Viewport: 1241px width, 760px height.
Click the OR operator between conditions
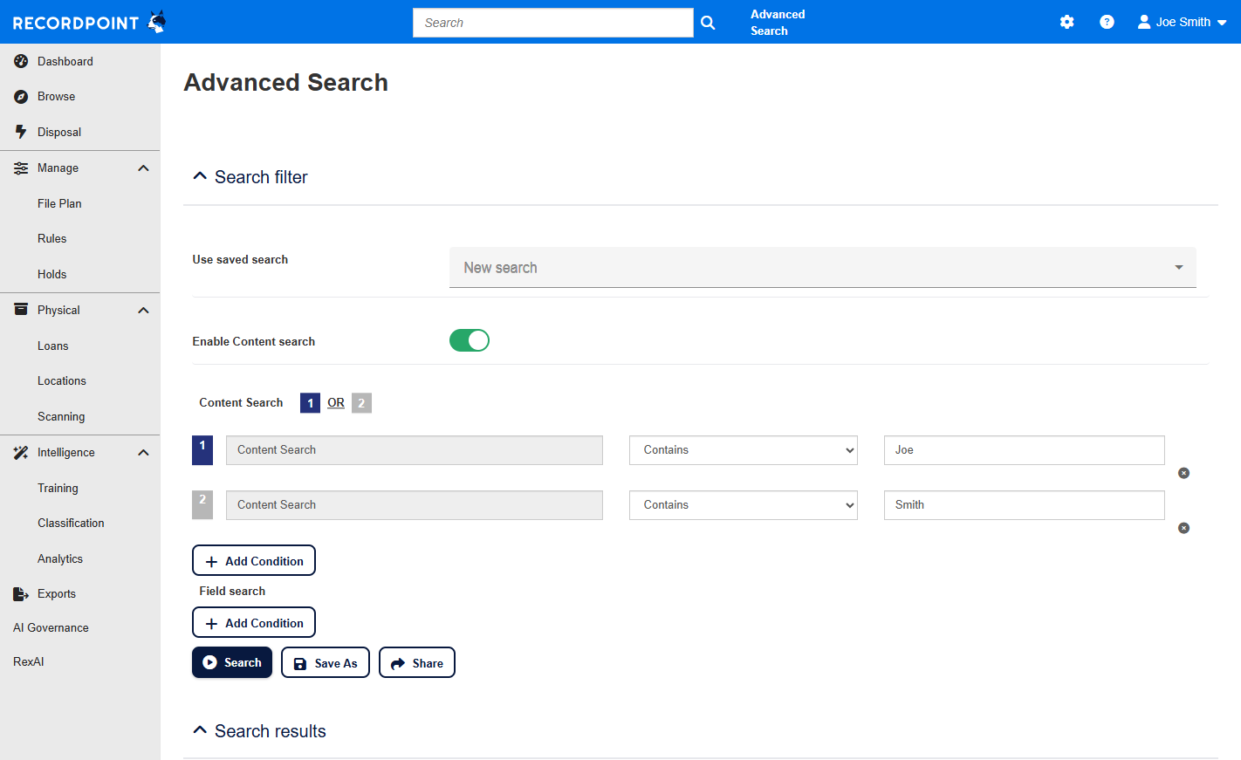[x=336, y=403]
